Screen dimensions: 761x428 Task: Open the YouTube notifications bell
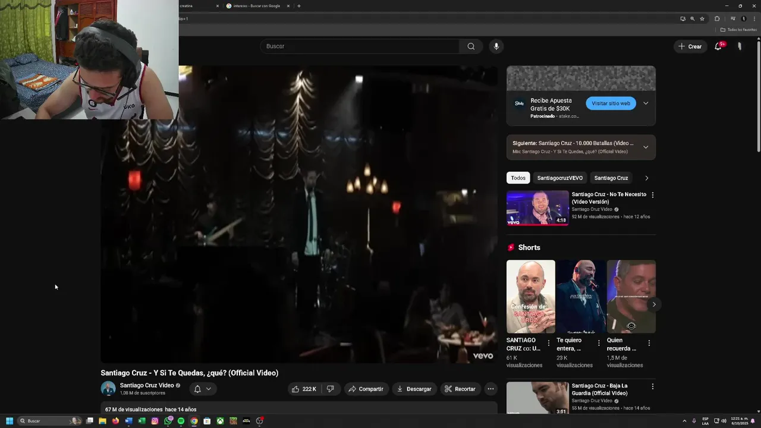tap(718, 46)
